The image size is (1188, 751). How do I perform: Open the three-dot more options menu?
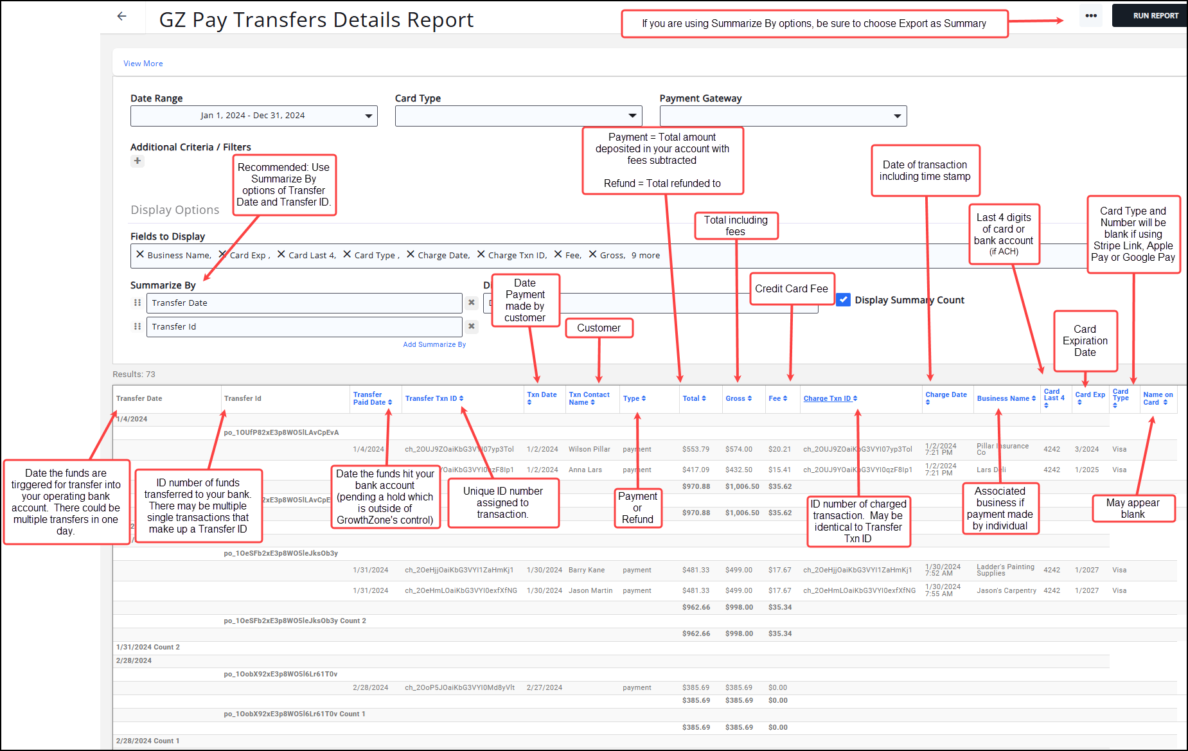point(1090,16)
